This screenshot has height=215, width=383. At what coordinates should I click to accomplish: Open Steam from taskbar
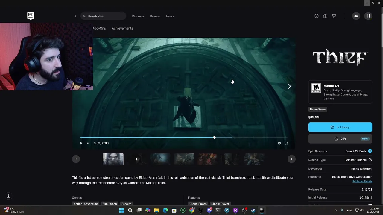(253, 210)
